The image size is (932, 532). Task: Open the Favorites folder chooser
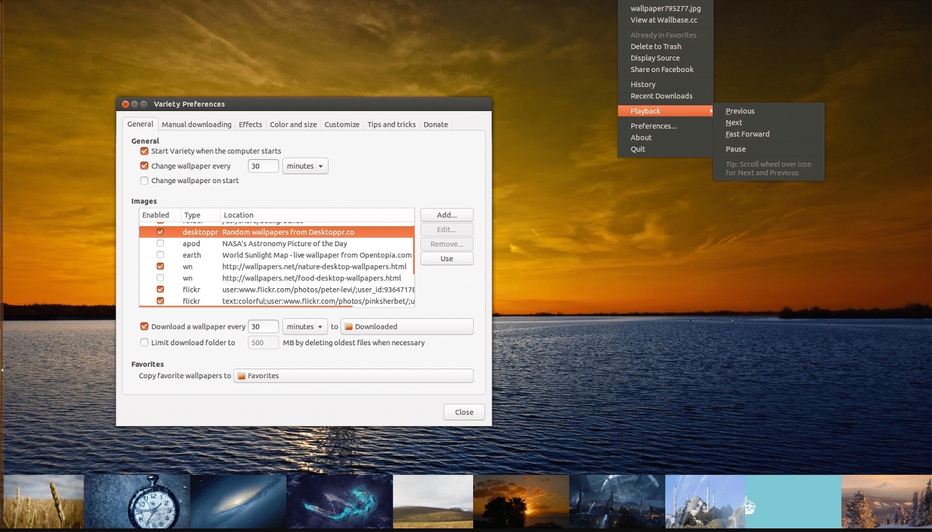coord(353,376)
